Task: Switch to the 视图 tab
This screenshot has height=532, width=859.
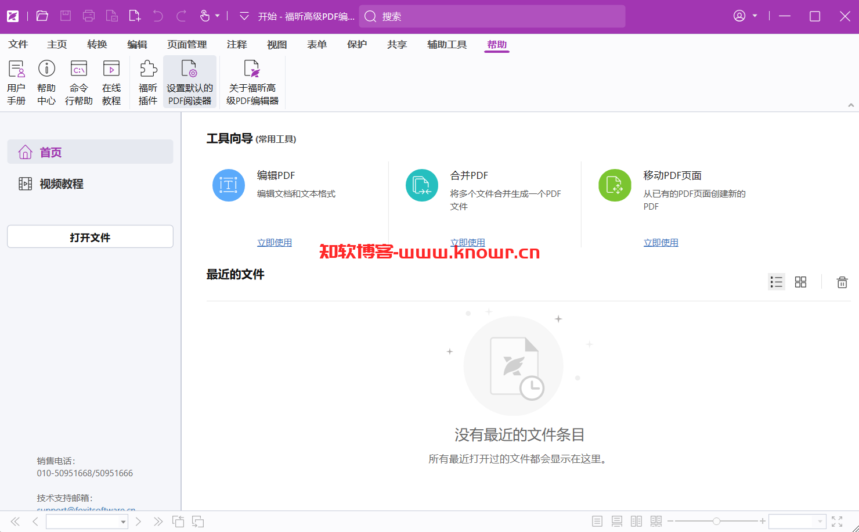Action: click(277, 45)
